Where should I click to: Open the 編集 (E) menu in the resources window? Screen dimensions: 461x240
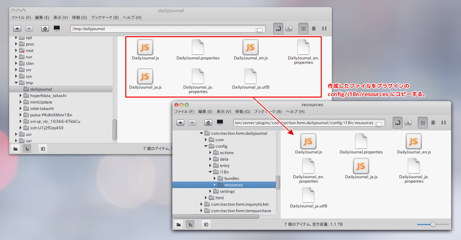[205, 111]
